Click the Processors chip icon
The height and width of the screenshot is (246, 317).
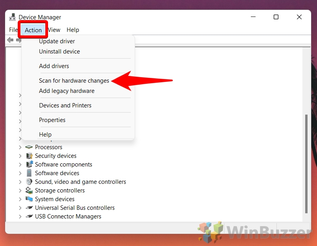click(29, 147)
